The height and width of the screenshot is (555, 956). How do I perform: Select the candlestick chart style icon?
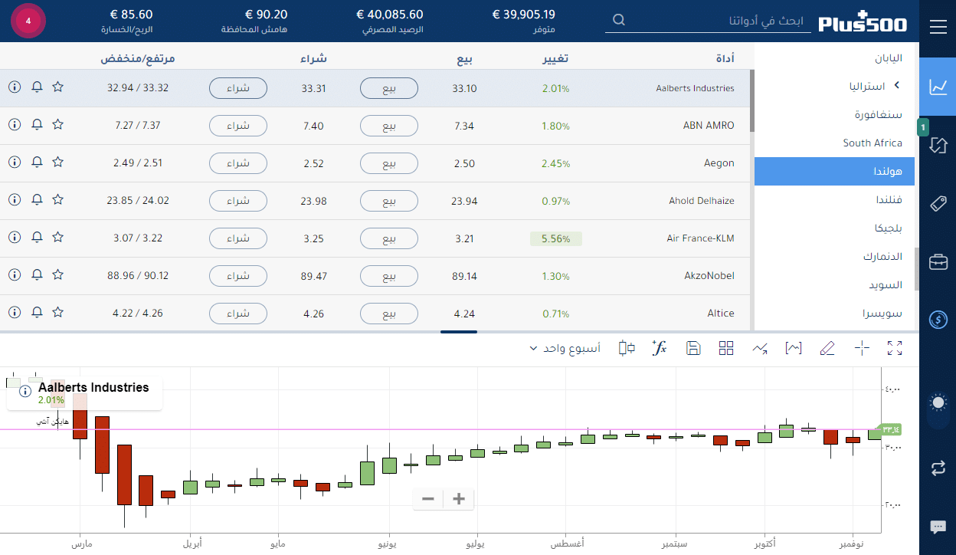pyautogui.click(x=627, y=348)
